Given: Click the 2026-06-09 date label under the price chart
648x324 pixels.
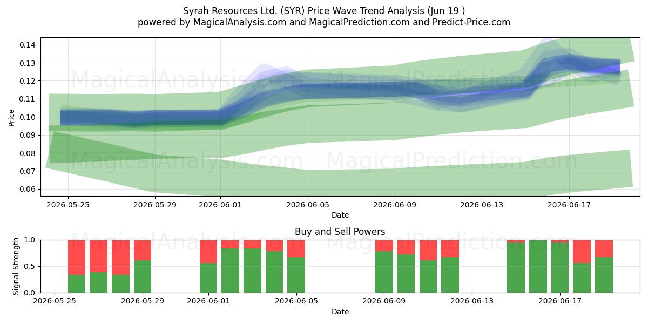Looking at the screenshot, I should point(395,205).
